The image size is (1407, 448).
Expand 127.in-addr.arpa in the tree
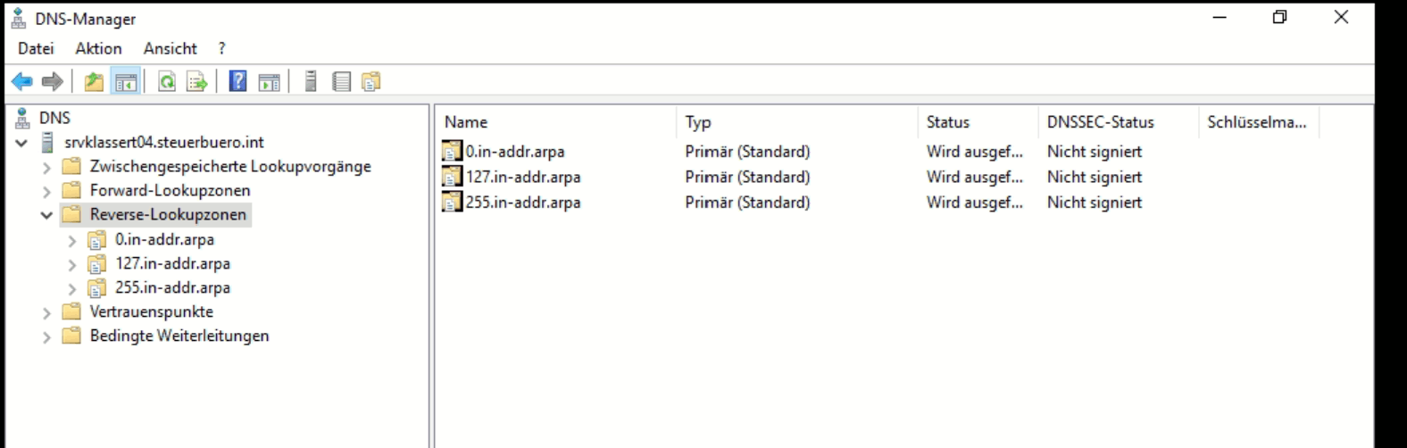coord(72,264)
